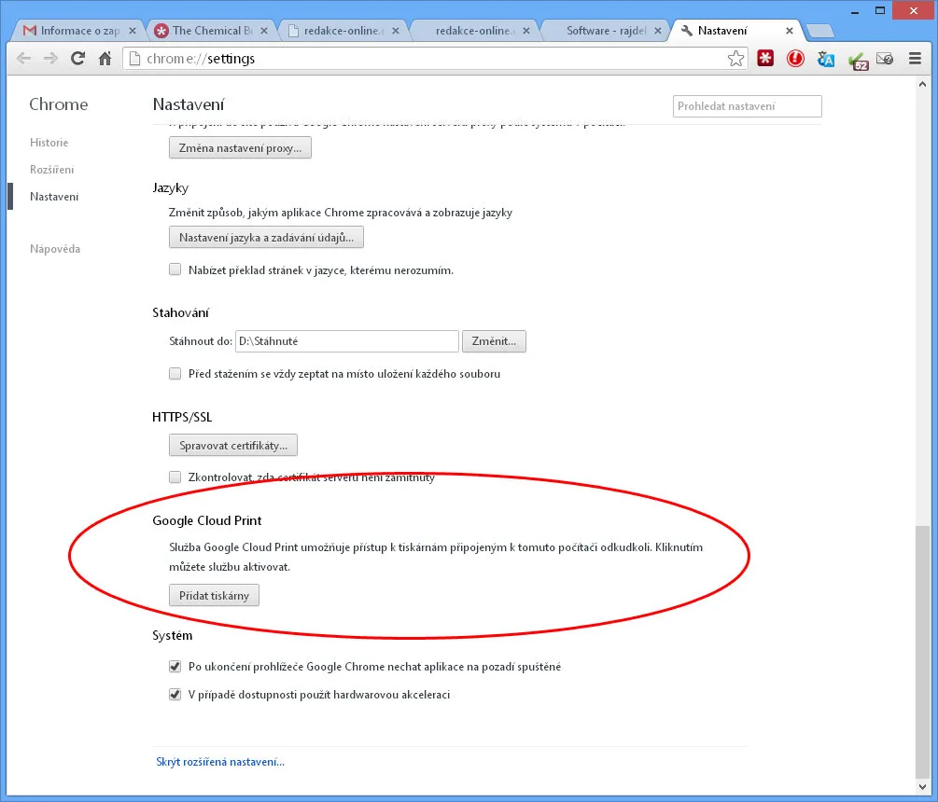Click the scrollbar up arrow
938x802 pixels.
click(x=922, y=84)
